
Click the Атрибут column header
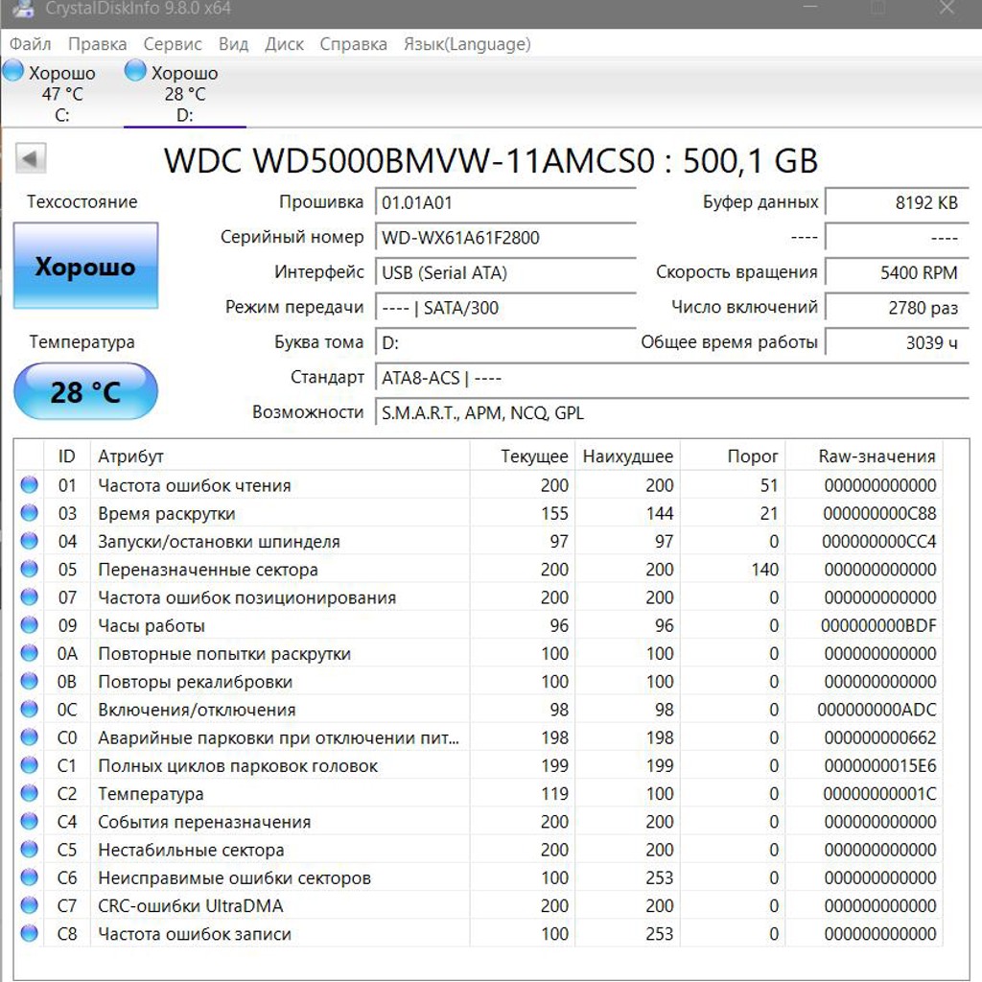[280, 456]
